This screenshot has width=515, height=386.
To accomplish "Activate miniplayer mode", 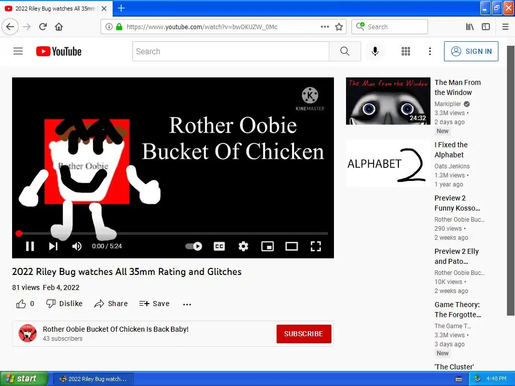I will 268,246.
